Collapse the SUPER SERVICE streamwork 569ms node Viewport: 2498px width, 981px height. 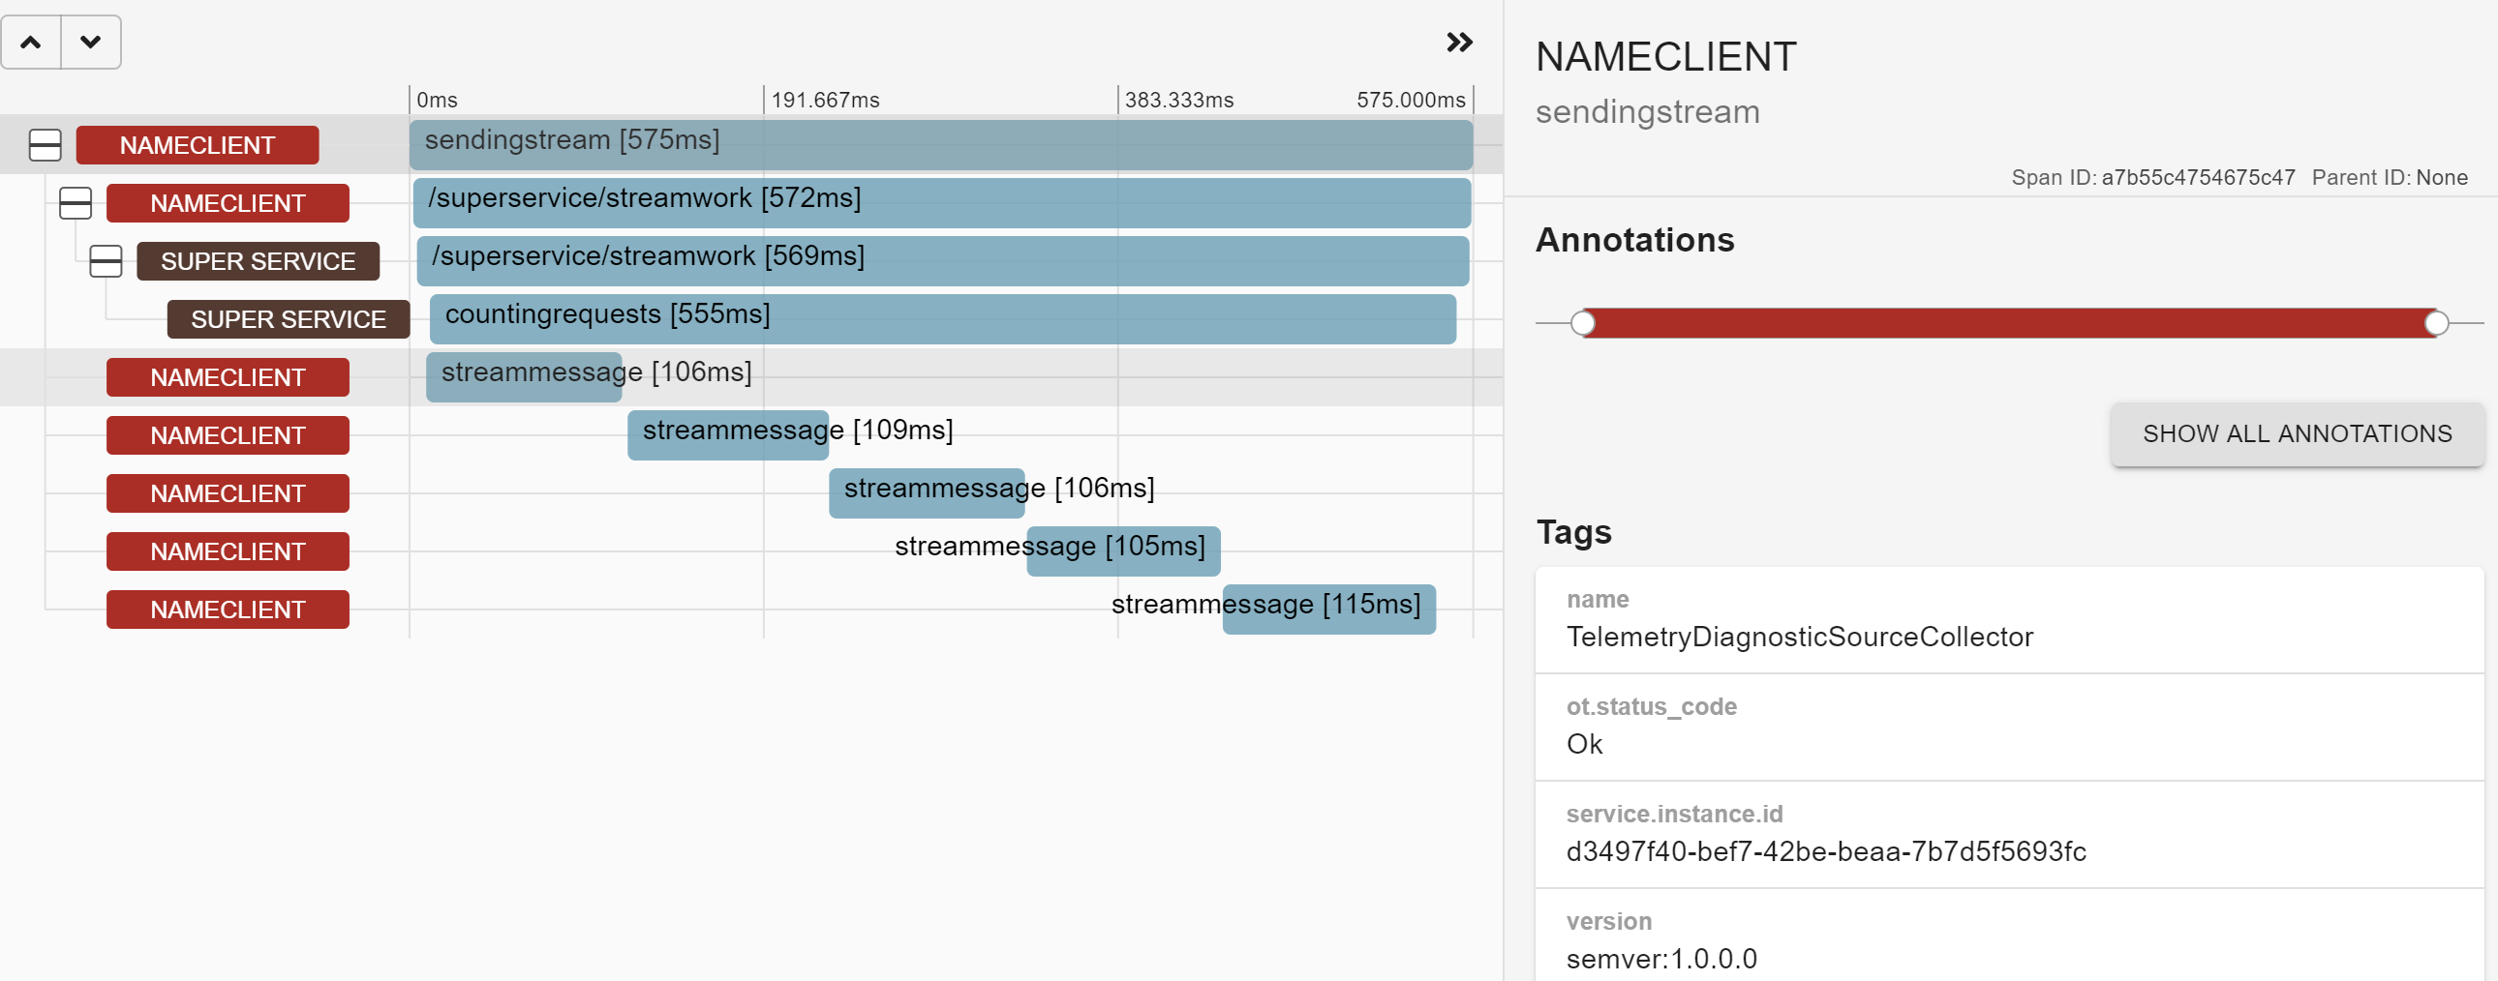click(106, 262)
